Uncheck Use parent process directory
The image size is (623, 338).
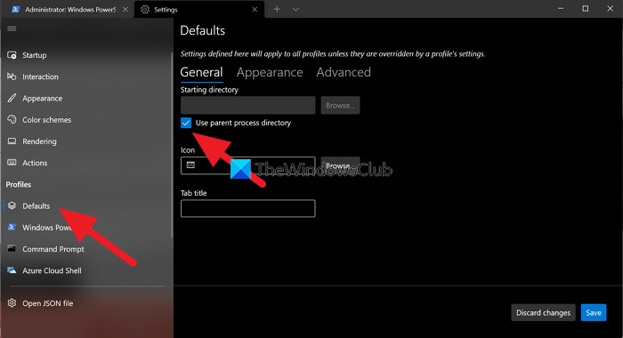186,123
